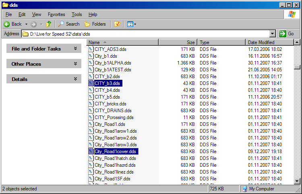Sort files by Size column
Viewport: 302px width, 194px height.
coord(178,42)
